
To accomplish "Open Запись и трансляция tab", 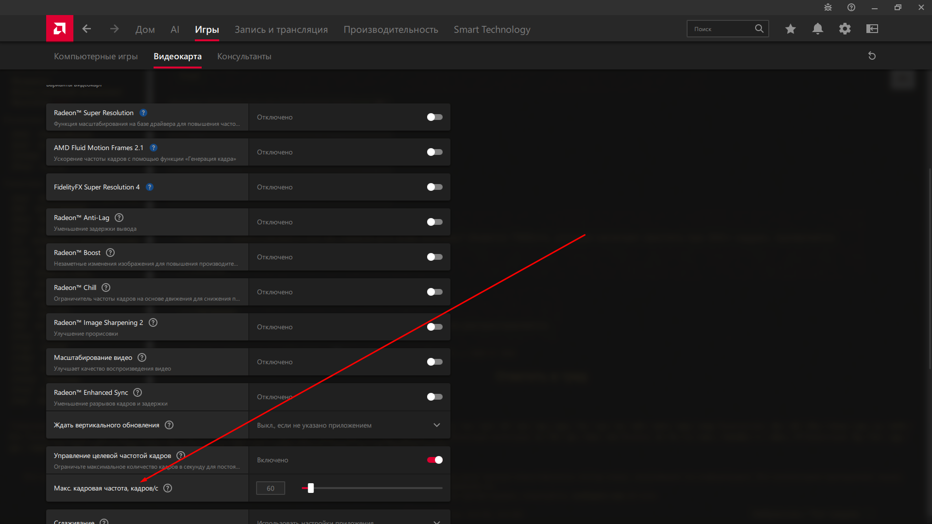I will point(281,30).
